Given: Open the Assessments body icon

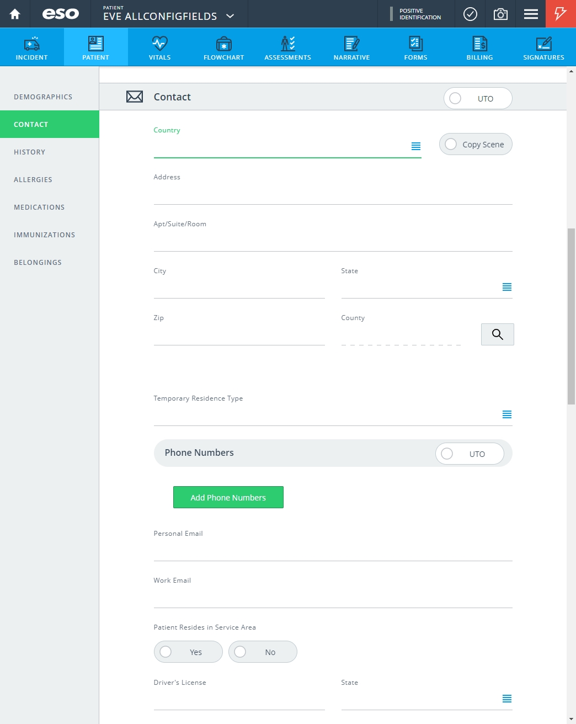Looking at the screenshot, I should (288, 44).
